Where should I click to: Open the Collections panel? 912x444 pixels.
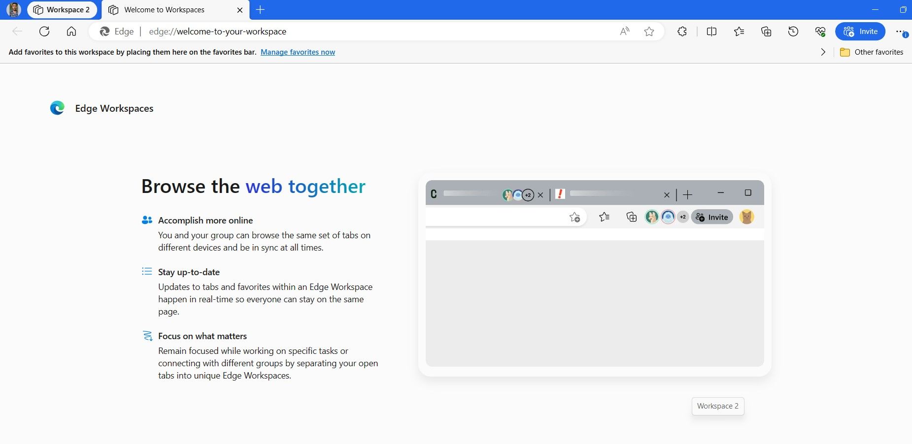point(765,31)
